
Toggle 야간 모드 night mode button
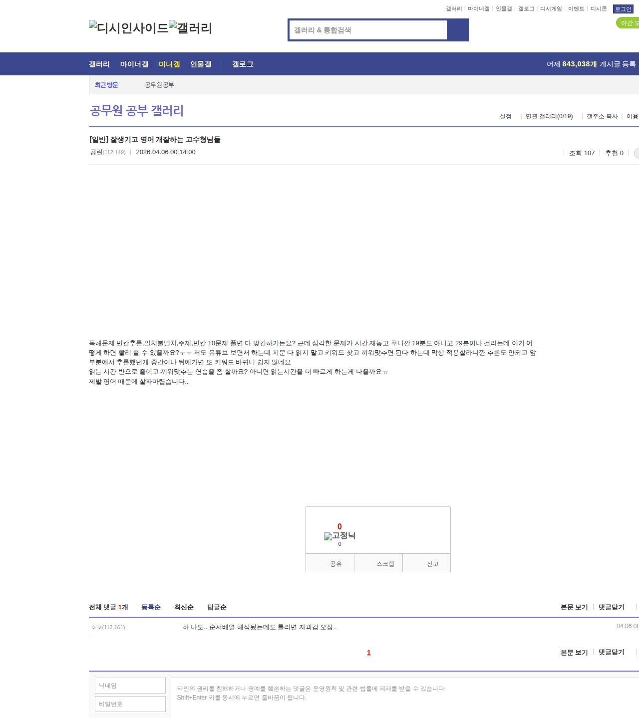(628, 23)
